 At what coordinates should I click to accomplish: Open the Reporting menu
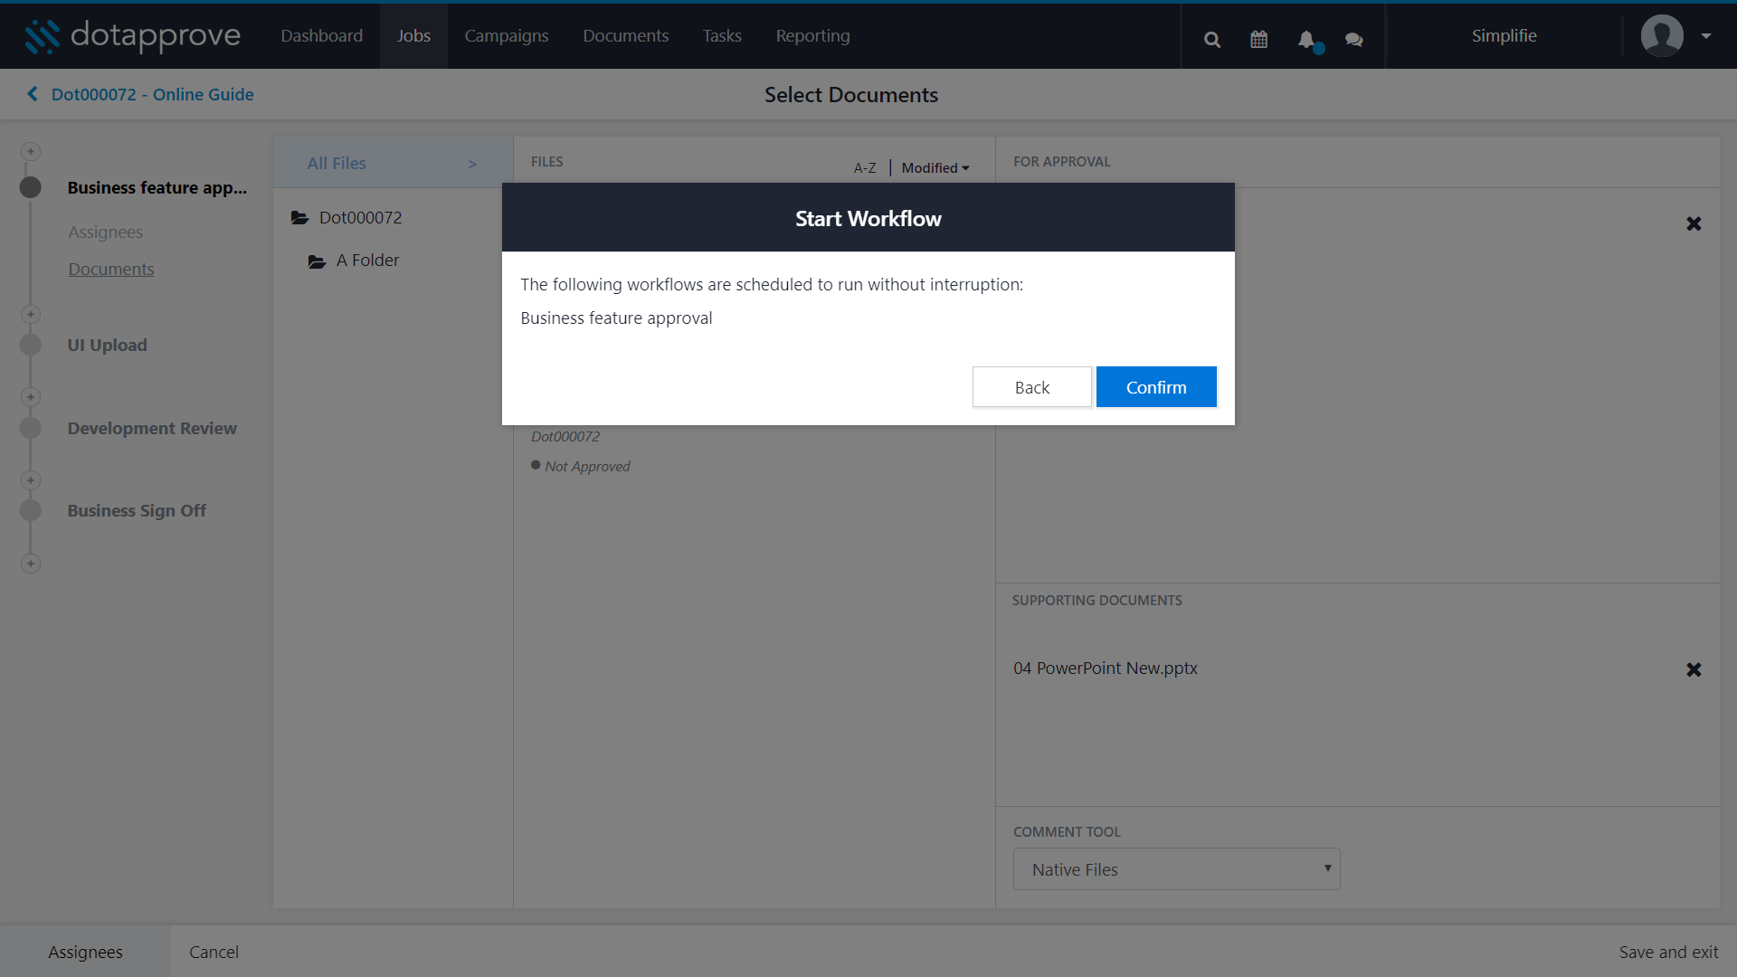(812, 36)
